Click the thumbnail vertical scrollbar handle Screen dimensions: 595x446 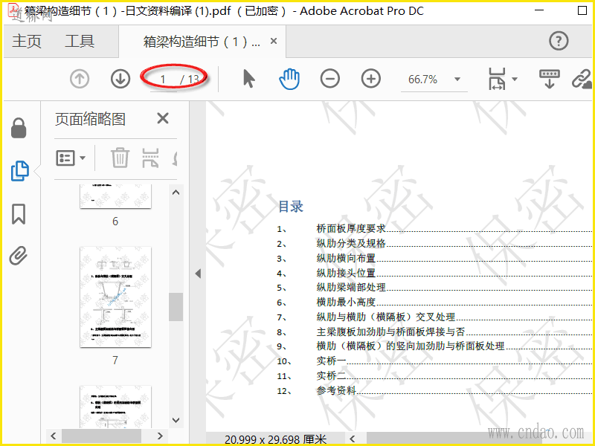tap(176, 307)
